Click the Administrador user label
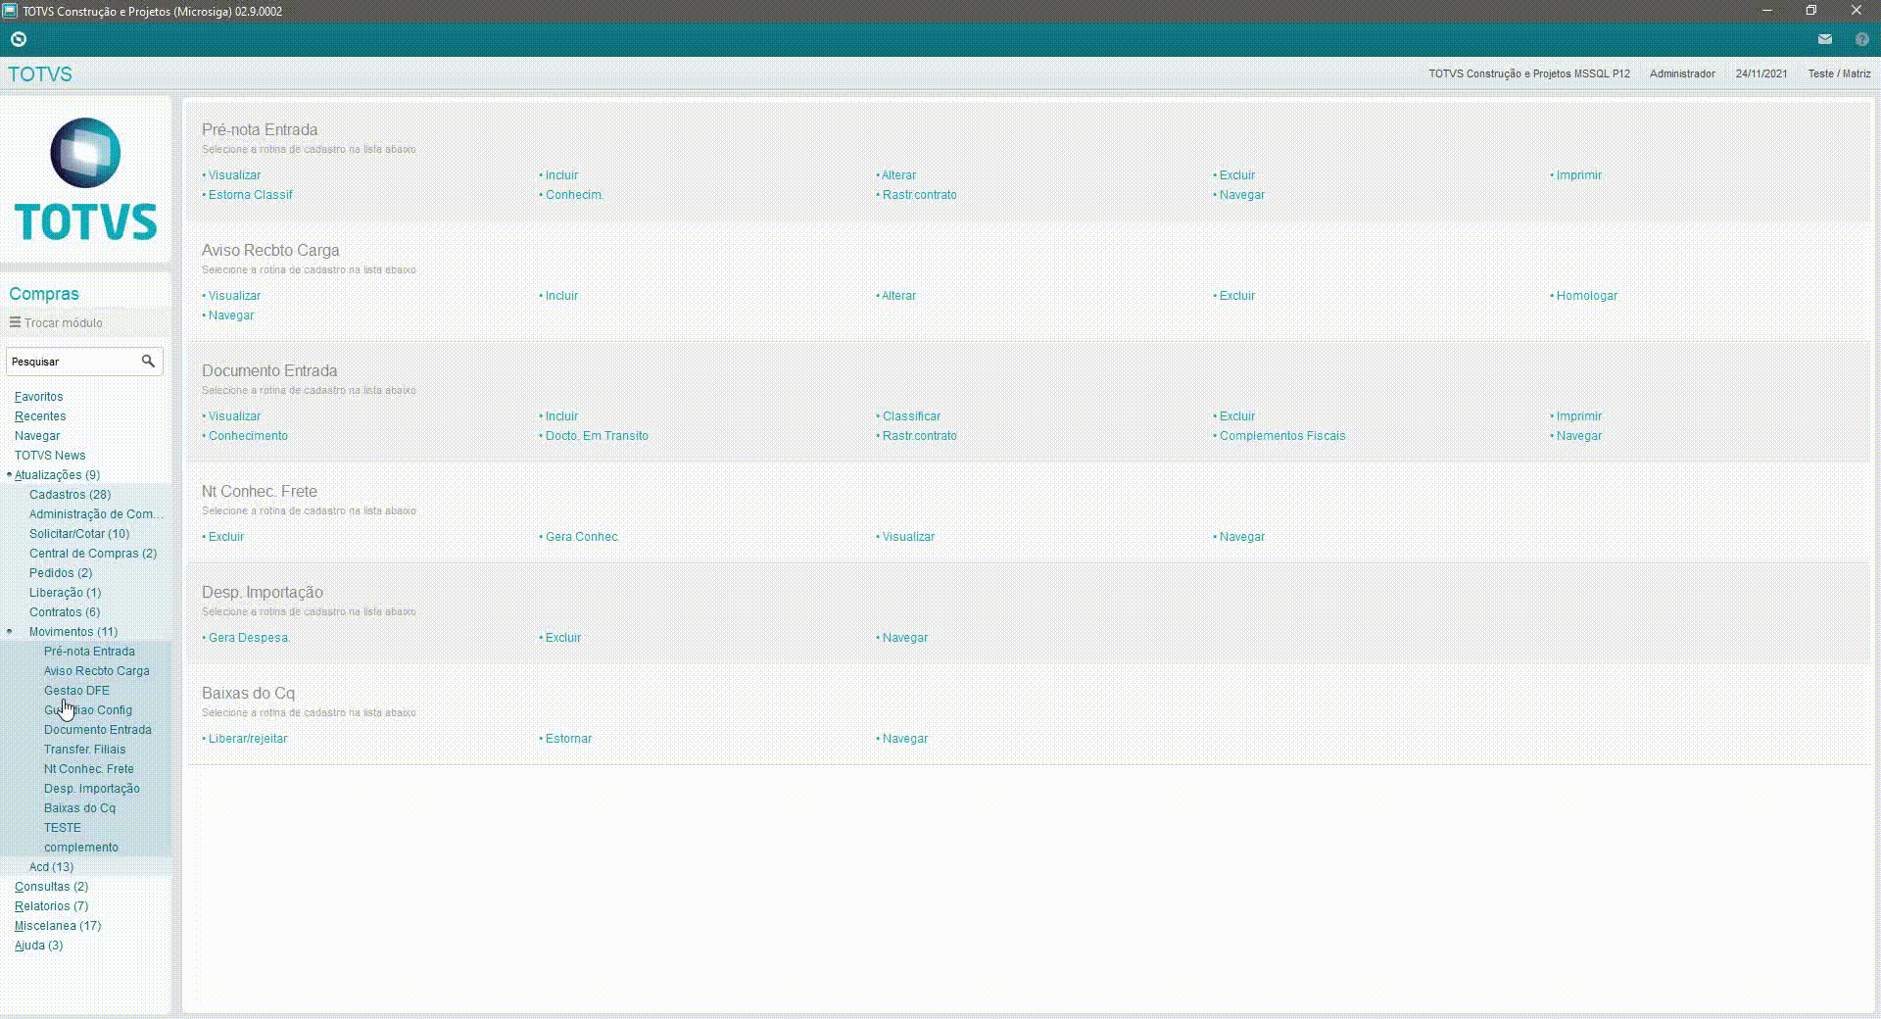 [1682, 74]
